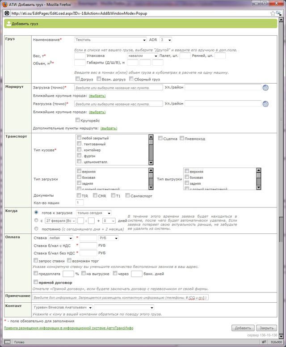286x347 pixels.
Task: Click the Ставка б/нал с НДС field
Action: tap(88, 245)
